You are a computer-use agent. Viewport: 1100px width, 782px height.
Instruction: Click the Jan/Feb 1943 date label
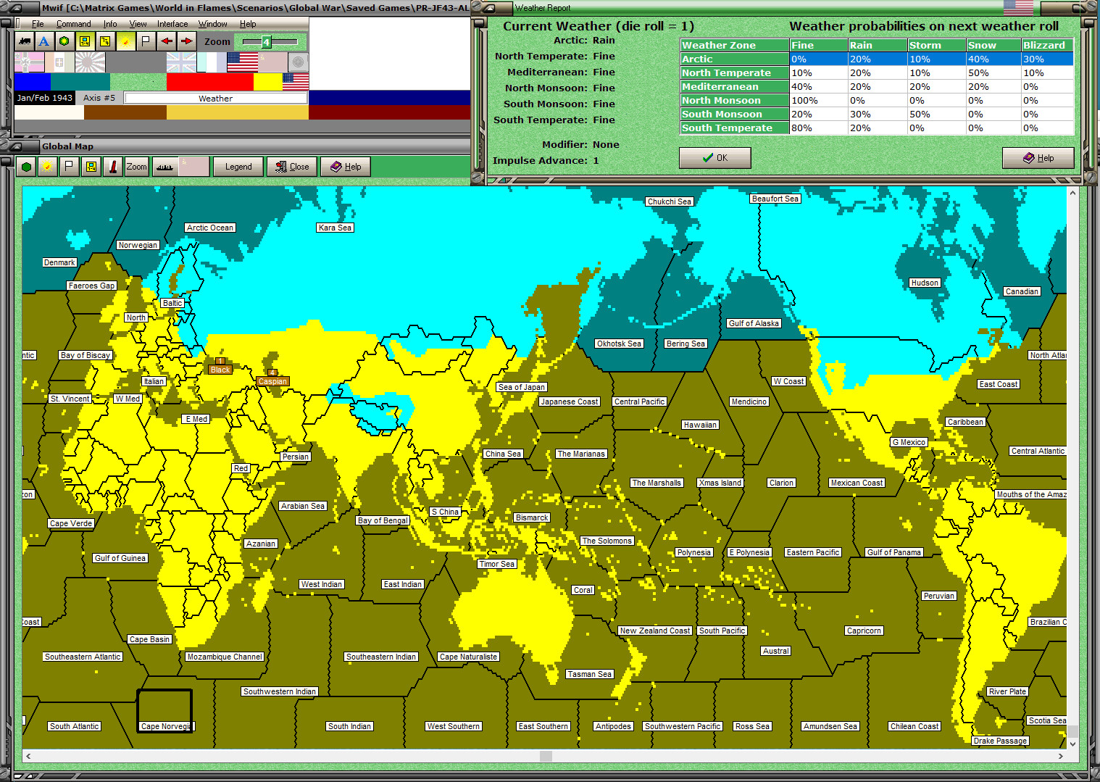click(x=45, y=98)
